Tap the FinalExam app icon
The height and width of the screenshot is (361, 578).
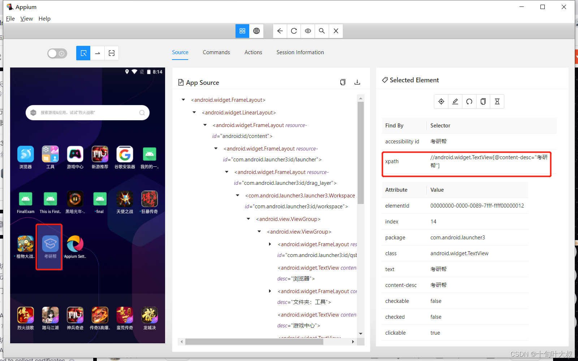point(26,202)
